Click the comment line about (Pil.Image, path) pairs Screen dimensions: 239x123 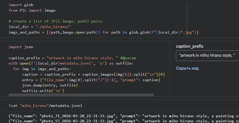click(55, 21)
